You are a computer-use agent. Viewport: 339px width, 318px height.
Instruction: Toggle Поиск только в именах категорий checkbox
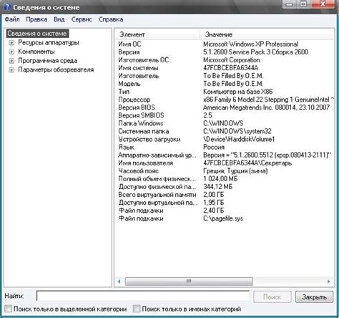(x=137, y=309)
